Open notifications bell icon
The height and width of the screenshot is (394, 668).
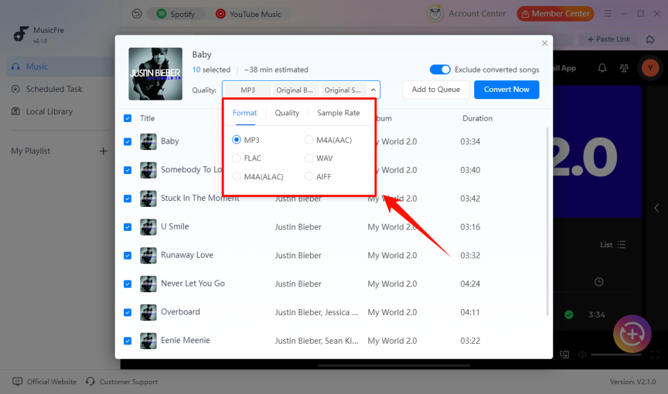[602, 68]
